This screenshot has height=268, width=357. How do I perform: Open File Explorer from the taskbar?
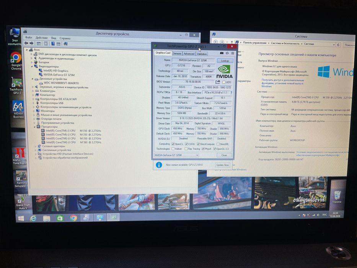pyautogui.click(x=47, y=218)
